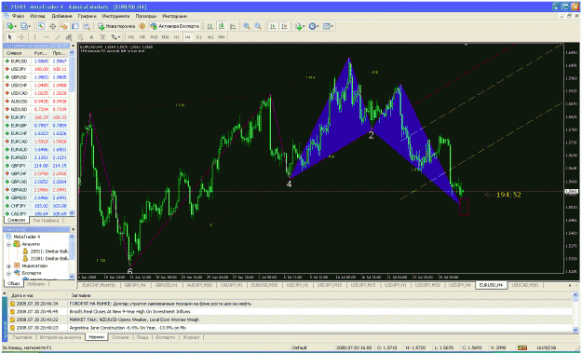
Task: Zoom out of the chart
Action: click(x=258, y=26)
